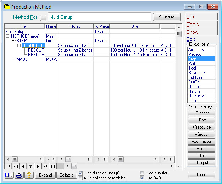
Task: Open the Item side tab
Action: [201, 16]
